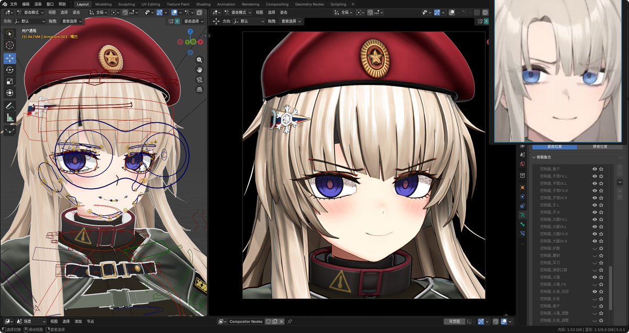
Task: Open the Bone properties tab icon
Action: point(523,223)
